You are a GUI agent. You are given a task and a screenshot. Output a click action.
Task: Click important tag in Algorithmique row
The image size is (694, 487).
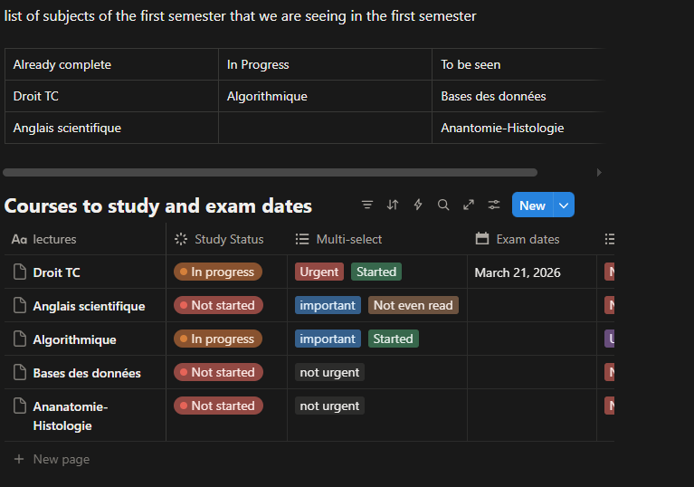pos(328,339)
